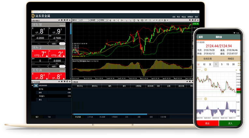Screen dimensions: 249x138
Task: Open the symbol dropdown in chart toolbar
Action: pos(77,20)
